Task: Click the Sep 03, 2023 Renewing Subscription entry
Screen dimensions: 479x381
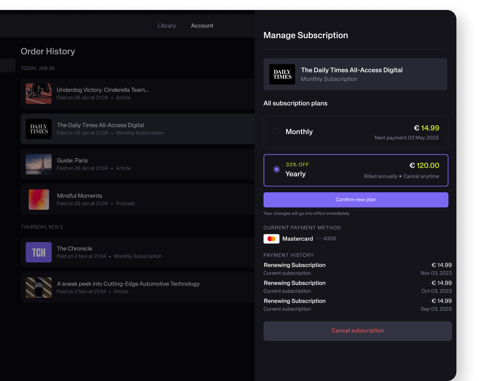Action: [295, 301]
